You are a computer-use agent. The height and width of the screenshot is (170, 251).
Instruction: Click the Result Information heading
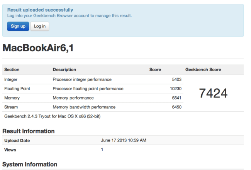[x=29, y=131]
